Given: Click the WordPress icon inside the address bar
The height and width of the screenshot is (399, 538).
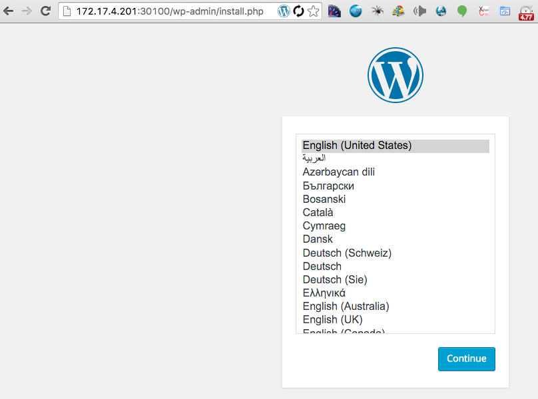Looking at the screenshot, I should [x=284, y=11].
